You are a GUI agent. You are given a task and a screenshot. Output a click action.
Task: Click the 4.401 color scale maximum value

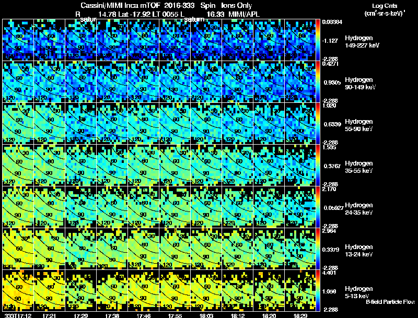329,273
